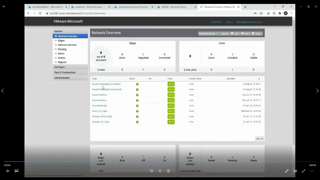The width and height of the screenshot is (320, 180).
Task: Click the pencil edit icon
Action: click(287, 171)
